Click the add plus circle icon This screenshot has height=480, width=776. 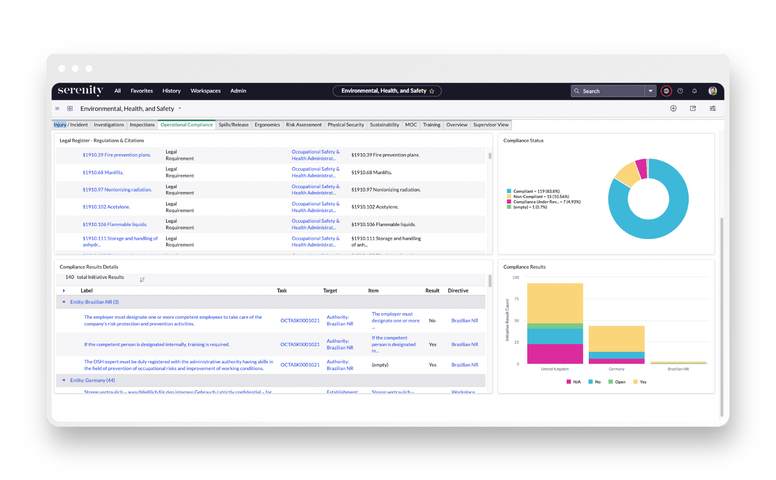pyautogui.click(x=673, y=108)
